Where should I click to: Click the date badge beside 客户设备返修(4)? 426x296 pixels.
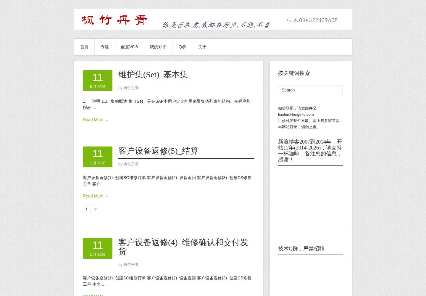tap(98, 248)
